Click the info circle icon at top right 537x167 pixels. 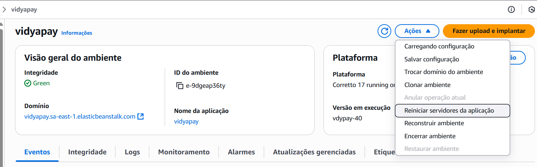click(x=511, y=9)
